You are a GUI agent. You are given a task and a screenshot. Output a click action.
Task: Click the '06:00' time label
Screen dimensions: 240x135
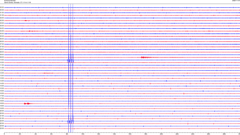point(2,39)
